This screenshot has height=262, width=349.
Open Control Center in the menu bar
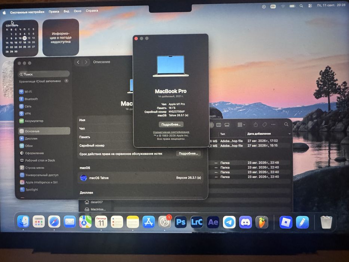click(x=310, y=6)
